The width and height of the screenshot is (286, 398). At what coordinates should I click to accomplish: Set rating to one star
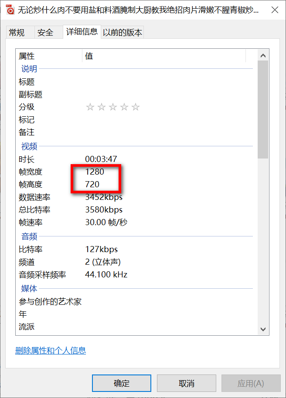90,107
